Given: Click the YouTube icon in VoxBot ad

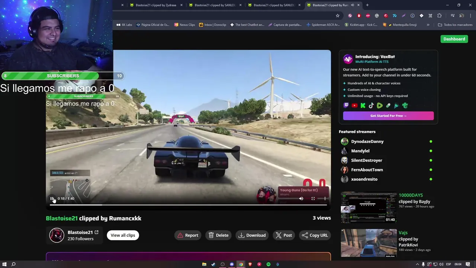Looking at the screenshot, I should [354, 106].
